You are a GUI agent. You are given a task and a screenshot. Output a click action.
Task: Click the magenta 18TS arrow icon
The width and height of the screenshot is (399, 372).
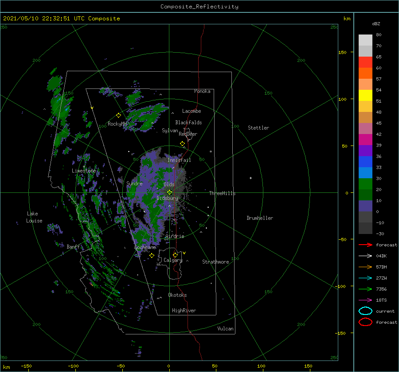(x=365, y=300)
